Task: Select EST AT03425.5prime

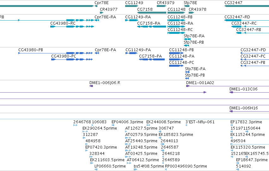Action: coord(141,154)
